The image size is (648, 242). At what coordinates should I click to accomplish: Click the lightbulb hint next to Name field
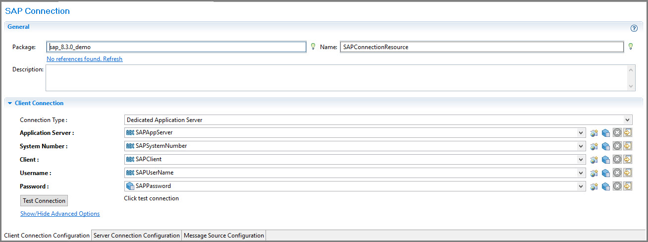click(x=631, y=47)
